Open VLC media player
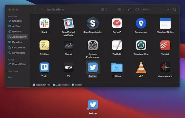Viewport: 185px width, 118px height. pyautogui.click(x=141, y=67)
